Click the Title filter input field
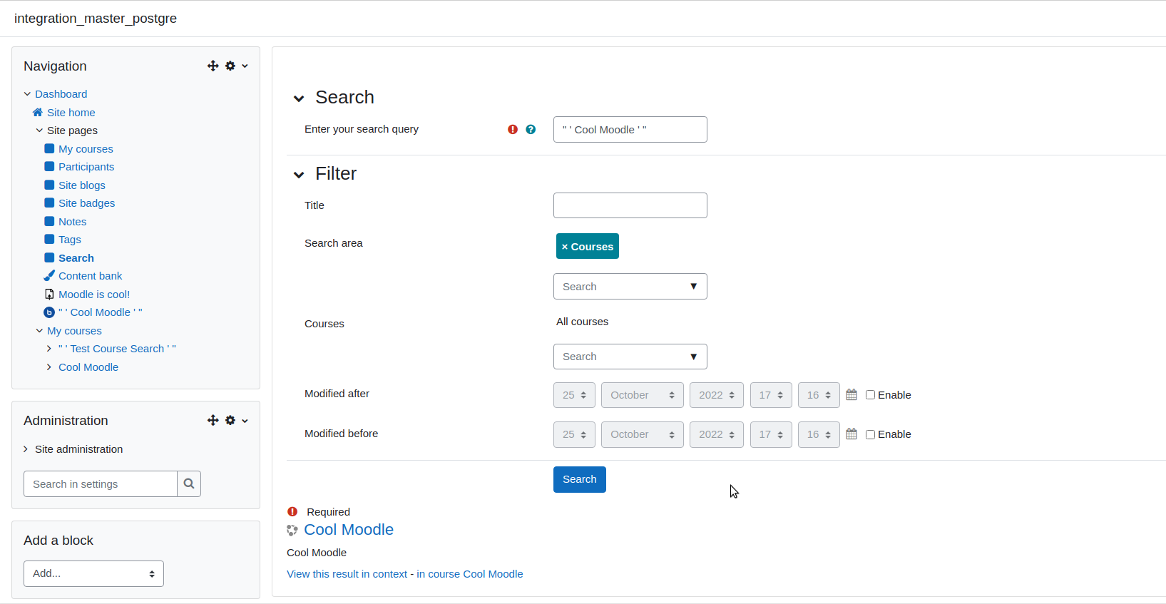This screenshot has width=1166, height=604. coord(630,205)
